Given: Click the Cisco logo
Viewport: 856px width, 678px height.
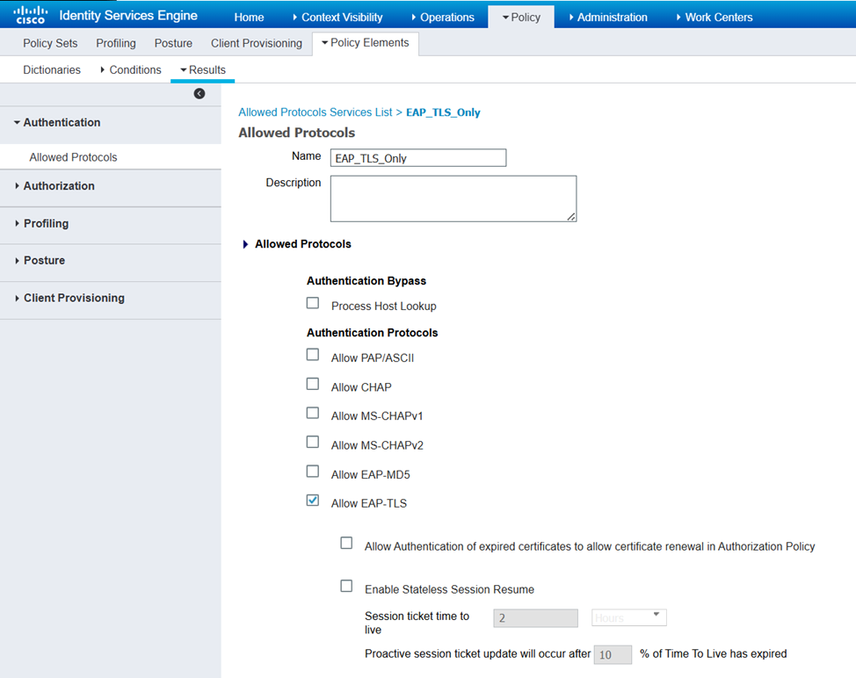Looking at the screenshot, I should [30, 15].
